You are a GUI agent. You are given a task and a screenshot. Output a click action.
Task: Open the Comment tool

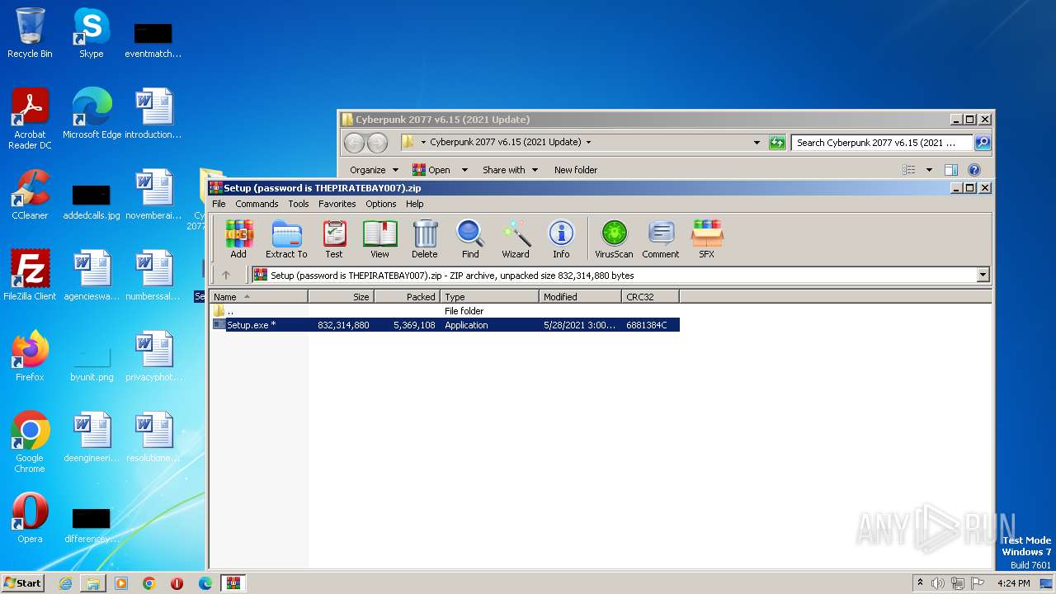click(x=661, y=239)
